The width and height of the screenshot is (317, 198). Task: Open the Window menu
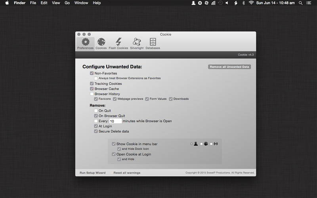[x=81, y=3]
